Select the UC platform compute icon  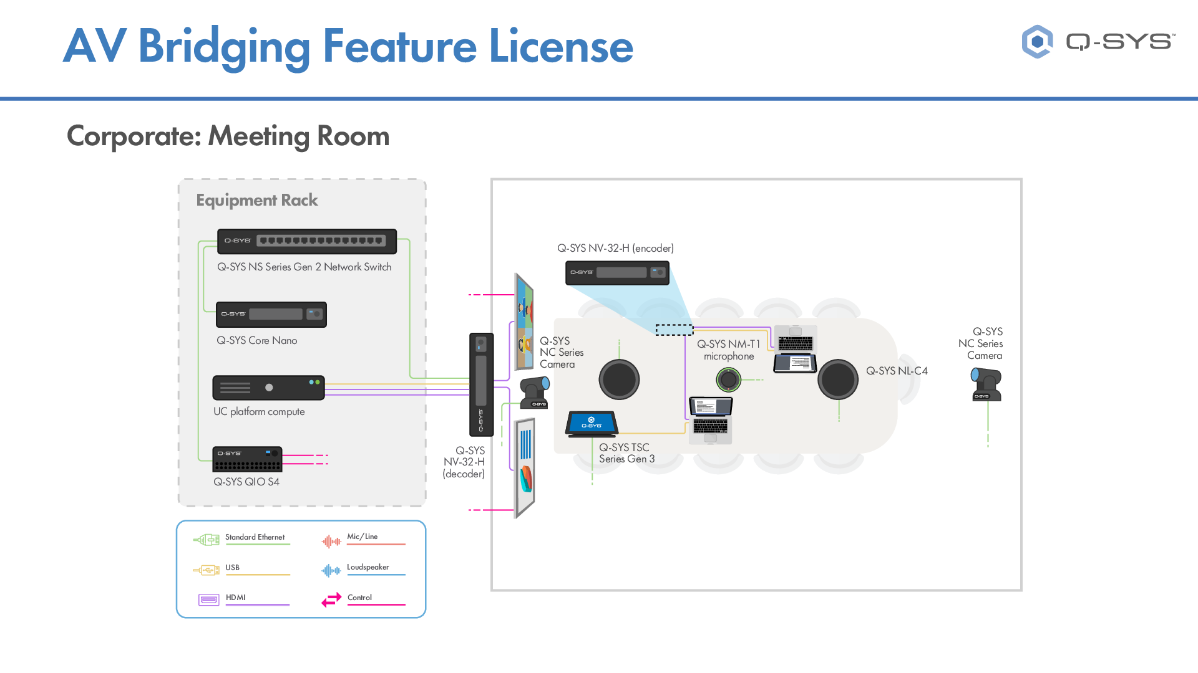coord(268,388)
